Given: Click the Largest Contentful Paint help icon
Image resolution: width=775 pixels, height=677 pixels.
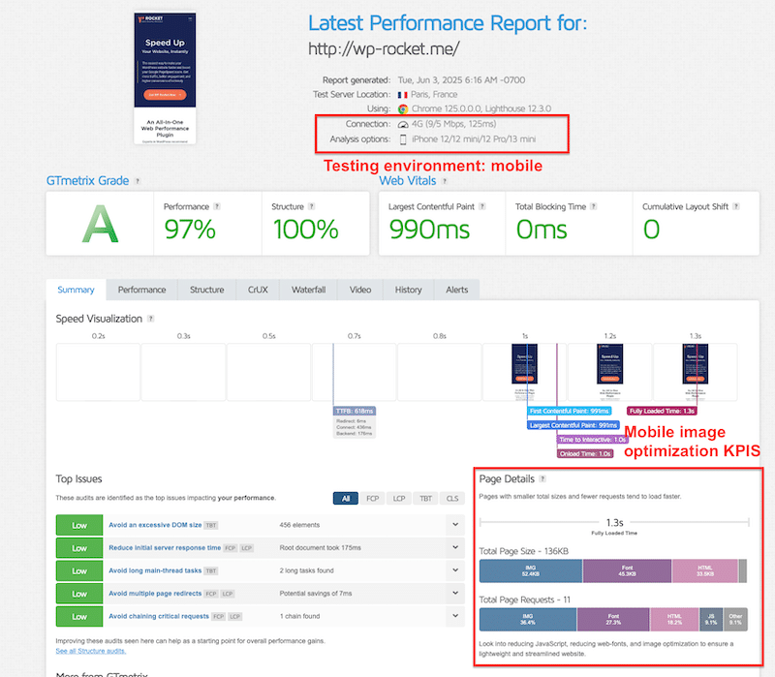Looking at the screenshot, I should pos(481,206).
